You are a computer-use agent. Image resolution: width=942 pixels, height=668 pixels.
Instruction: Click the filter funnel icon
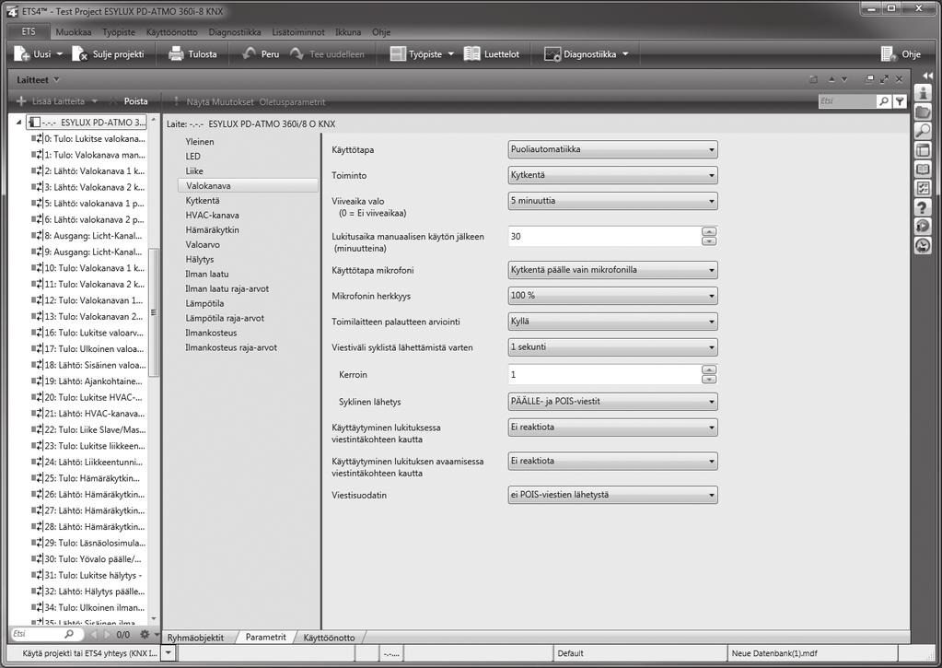point(900,101)
